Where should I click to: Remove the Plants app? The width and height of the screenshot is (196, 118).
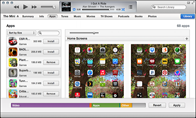point(51,62)
